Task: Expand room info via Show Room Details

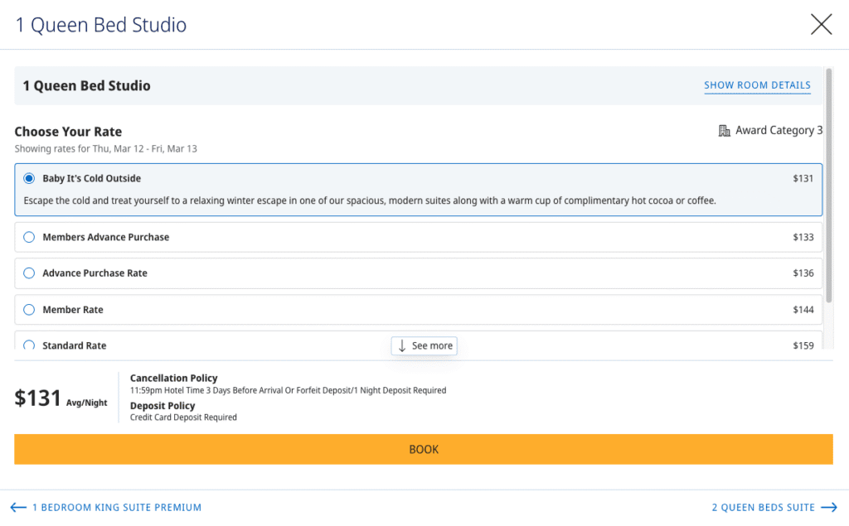Action: [x=757, y=85]
